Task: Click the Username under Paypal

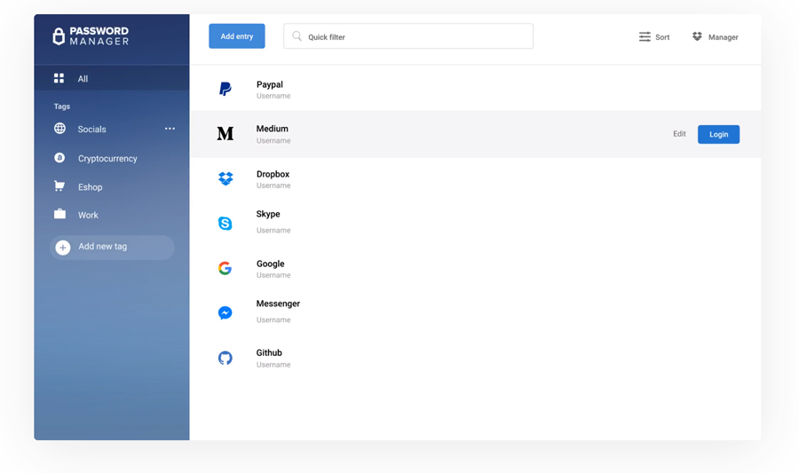Action: click(273, 96)
